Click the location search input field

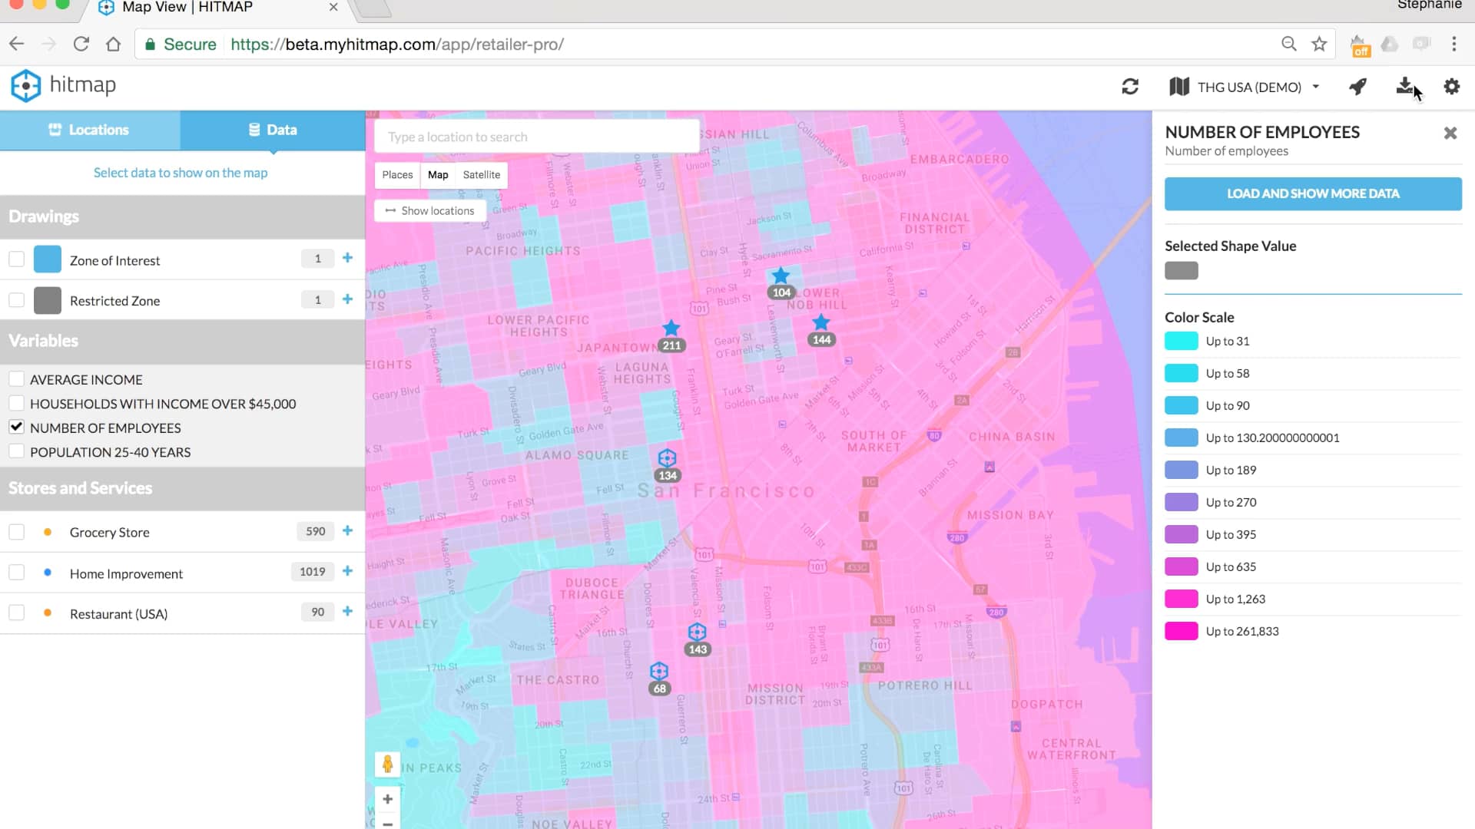(536, 137)
